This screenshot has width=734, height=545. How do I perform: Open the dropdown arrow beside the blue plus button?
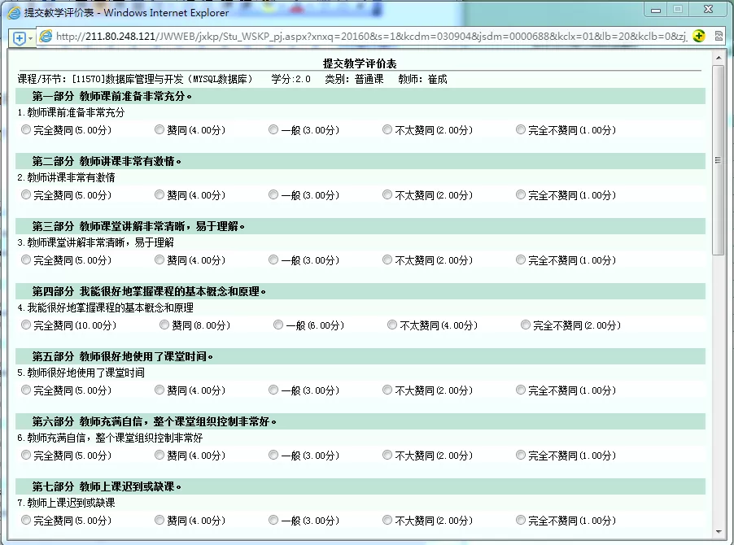click(x=31, y=38)
